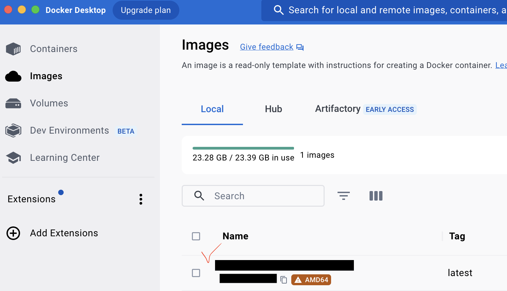Switch to the Local tab
This screenshot has width=507, height=291.
pyautogui.click(x=212, y=109)
